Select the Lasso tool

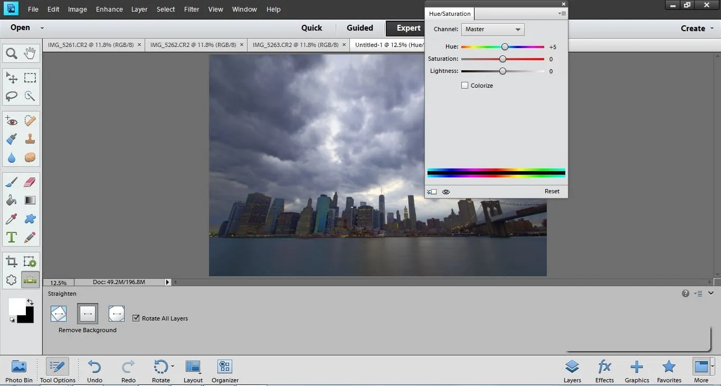coord(12,96)
